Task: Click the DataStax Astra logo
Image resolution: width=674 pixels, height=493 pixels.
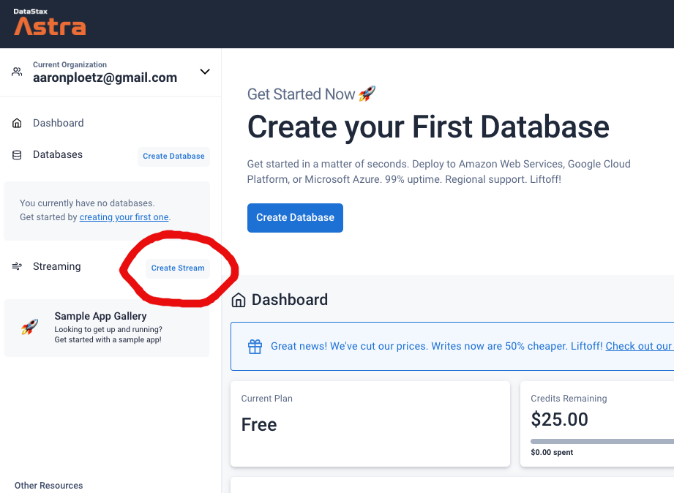Action: (x=50, y=22)
